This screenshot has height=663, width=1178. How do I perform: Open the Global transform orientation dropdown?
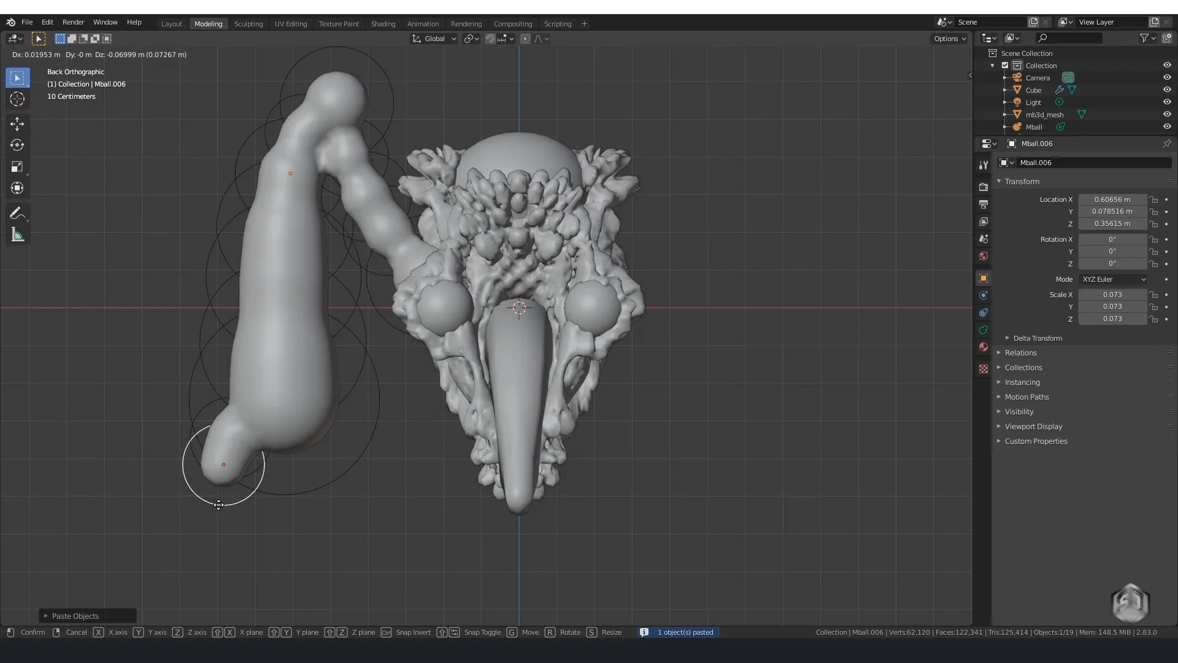pos(434,39)
